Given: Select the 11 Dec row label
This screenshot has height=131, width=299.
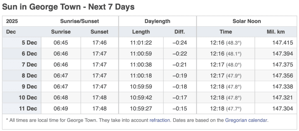Looking at the screenshot, I should (28, 108).
